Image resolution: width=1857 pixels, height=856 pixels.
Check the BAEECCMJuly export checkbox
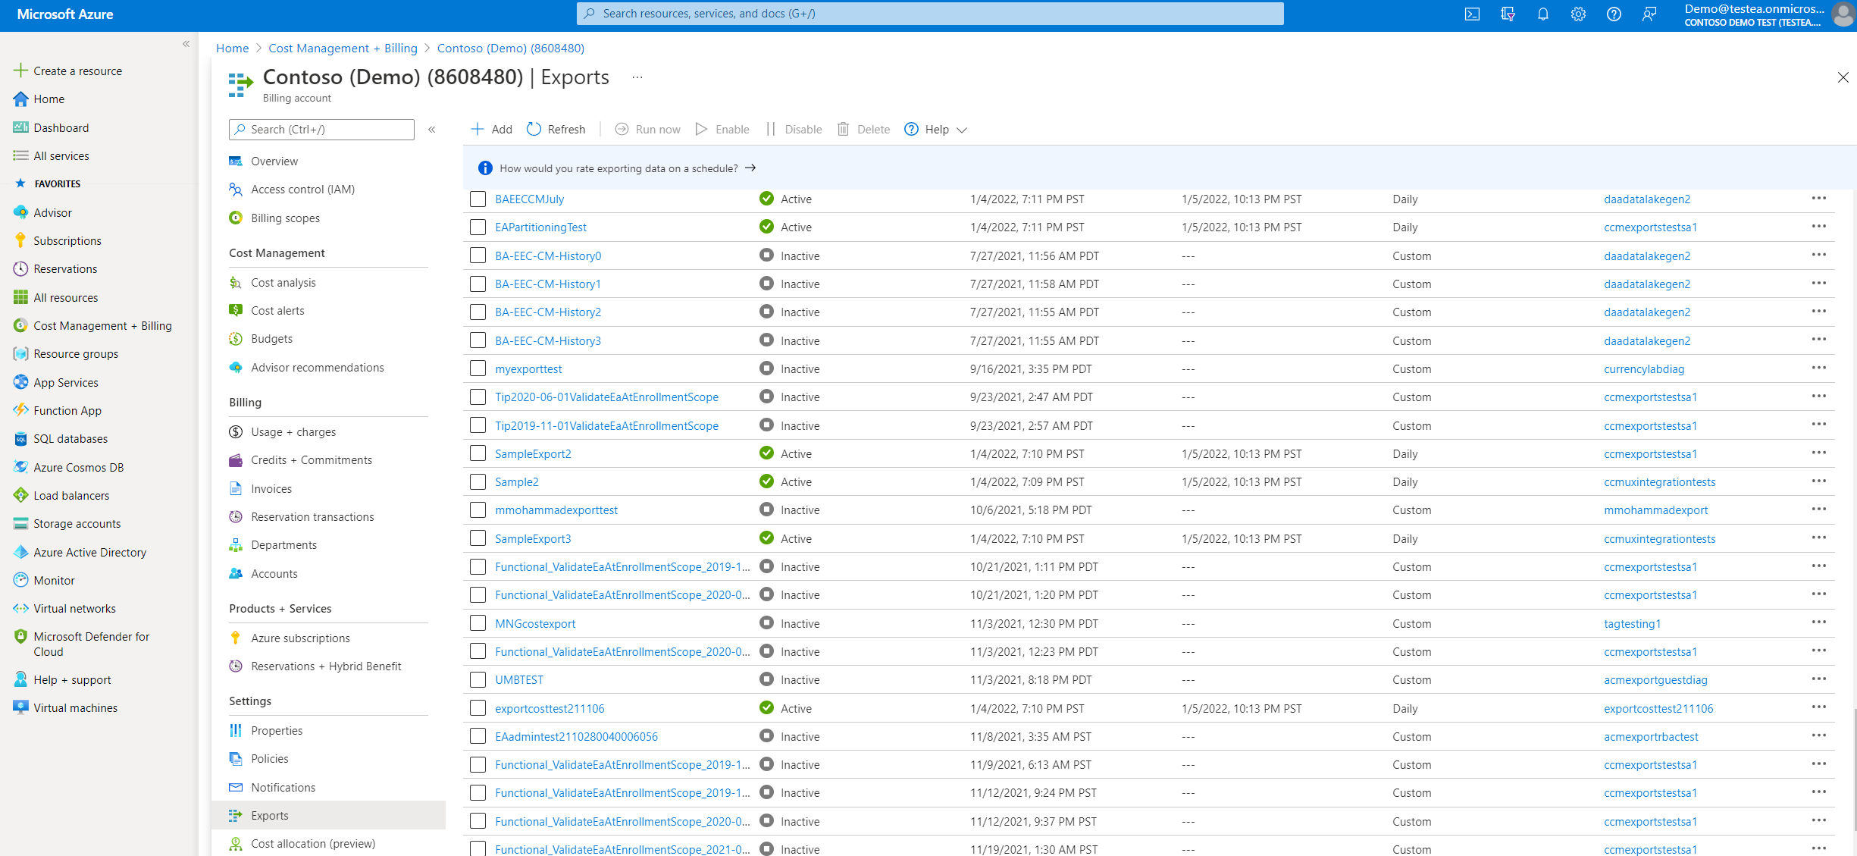point(478,199)
